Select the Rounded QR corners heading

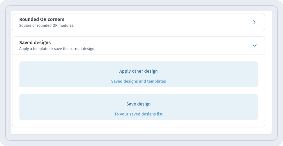[42, 19]
